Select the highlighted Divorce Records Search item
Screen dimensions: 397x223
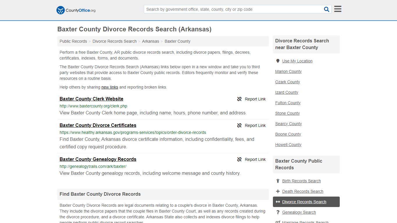pos(306,202)
